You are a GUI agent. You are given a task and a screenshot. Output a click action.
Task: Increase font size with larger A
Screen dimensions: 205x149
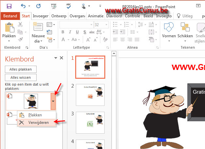[x=88, y=40]
